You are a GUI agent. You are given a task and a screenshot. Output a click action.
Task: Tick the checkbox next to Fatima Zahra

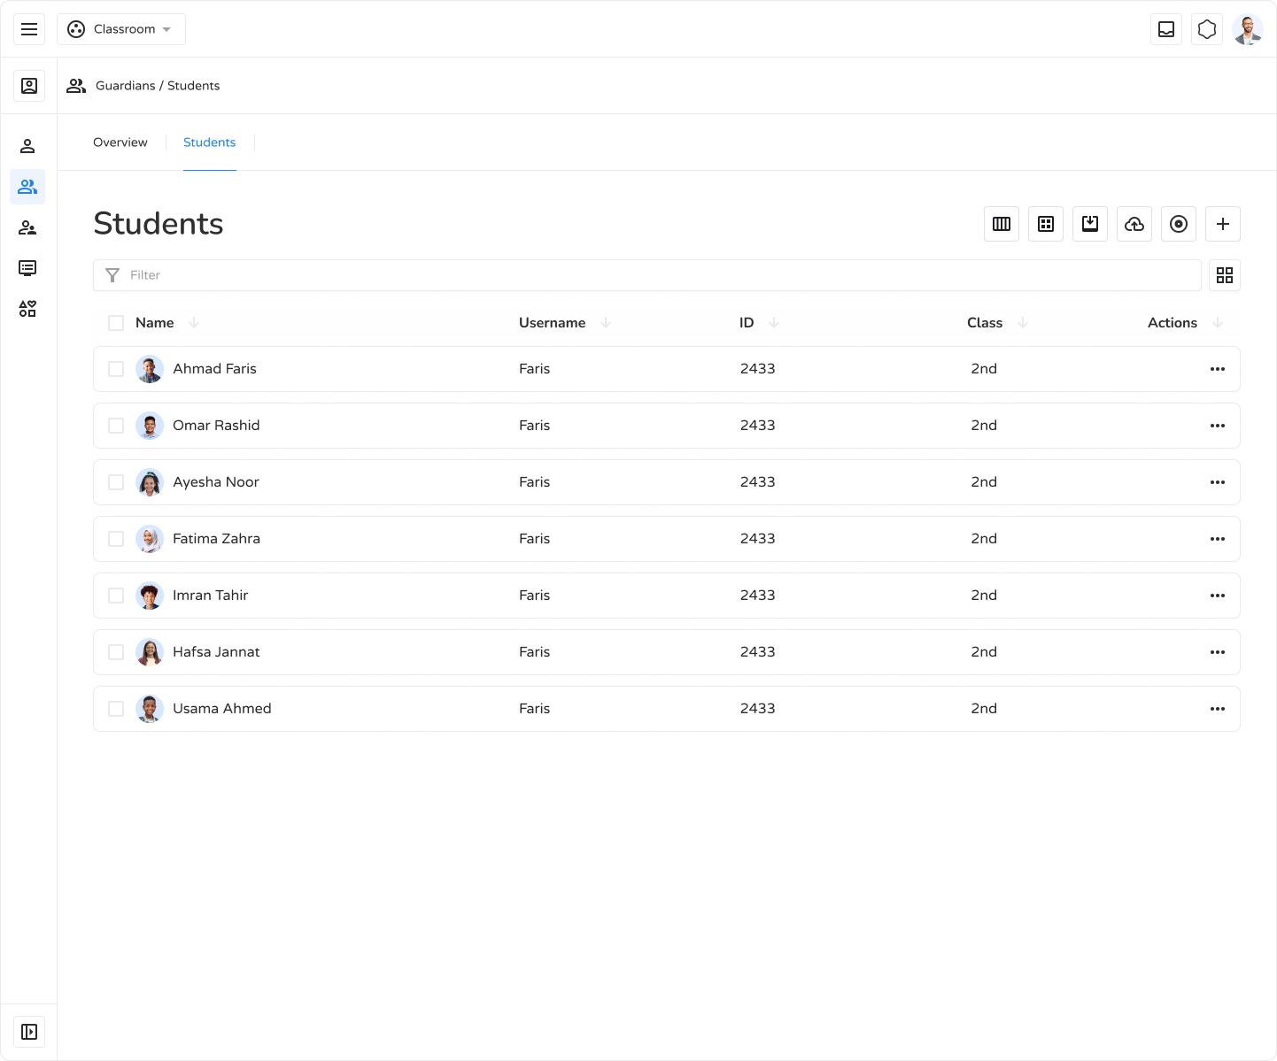116,539
